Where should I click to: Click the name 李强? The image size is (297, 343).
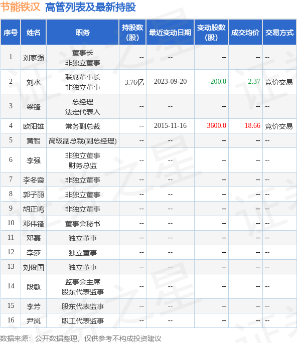coord(34,160)
